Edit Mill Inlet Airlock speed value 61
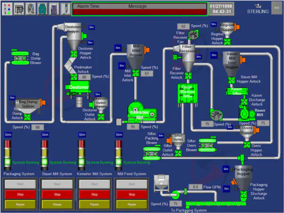Screen dimensions: 284x213 pos(147,73)
